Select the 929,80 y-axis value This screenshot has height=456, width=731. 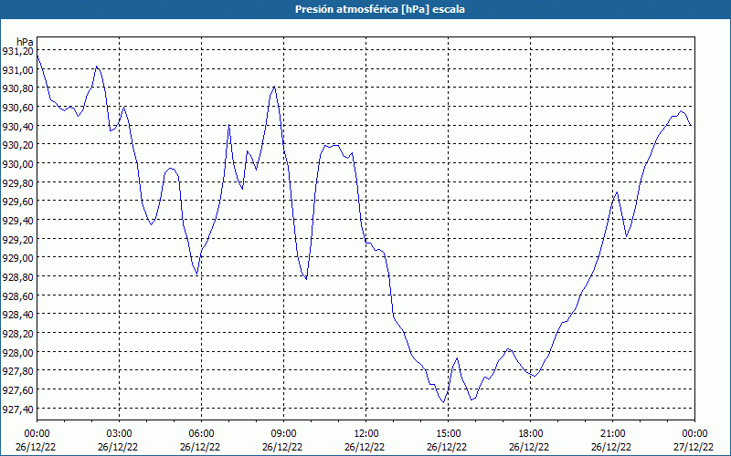pyautogui.click(x=17, y=183)
